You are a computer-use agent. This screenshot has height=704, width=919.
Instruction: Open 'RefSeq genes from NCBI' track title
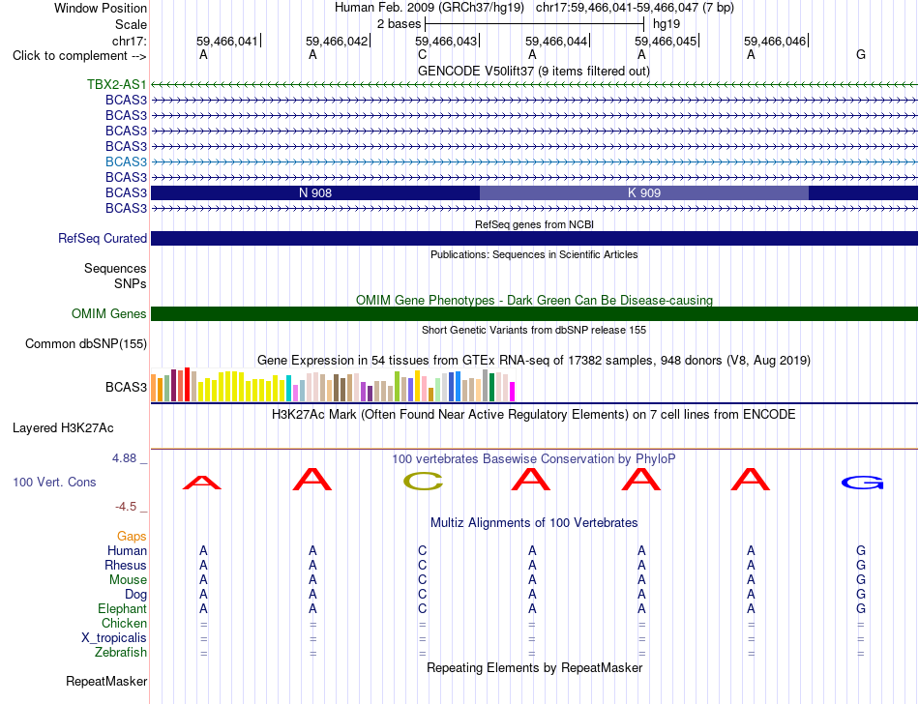(x=535, y=224)
